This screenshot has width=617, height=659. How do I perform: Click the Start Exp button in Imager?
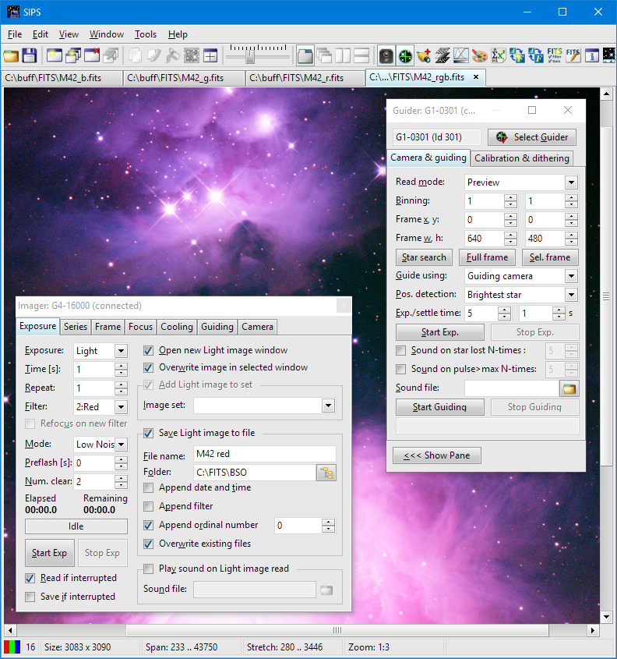pyautogui.click(x=49, y=553)
